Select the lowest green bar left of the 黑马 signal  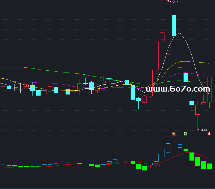145,168
